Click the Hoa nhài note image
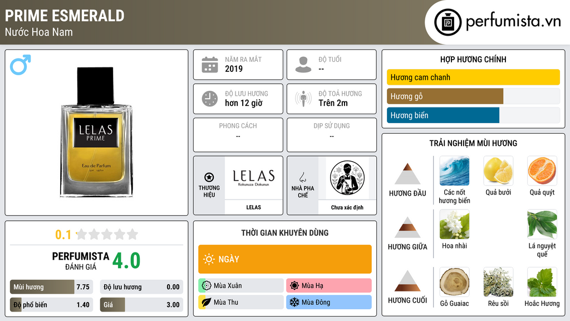570x321 pixels. pos(454,224)
